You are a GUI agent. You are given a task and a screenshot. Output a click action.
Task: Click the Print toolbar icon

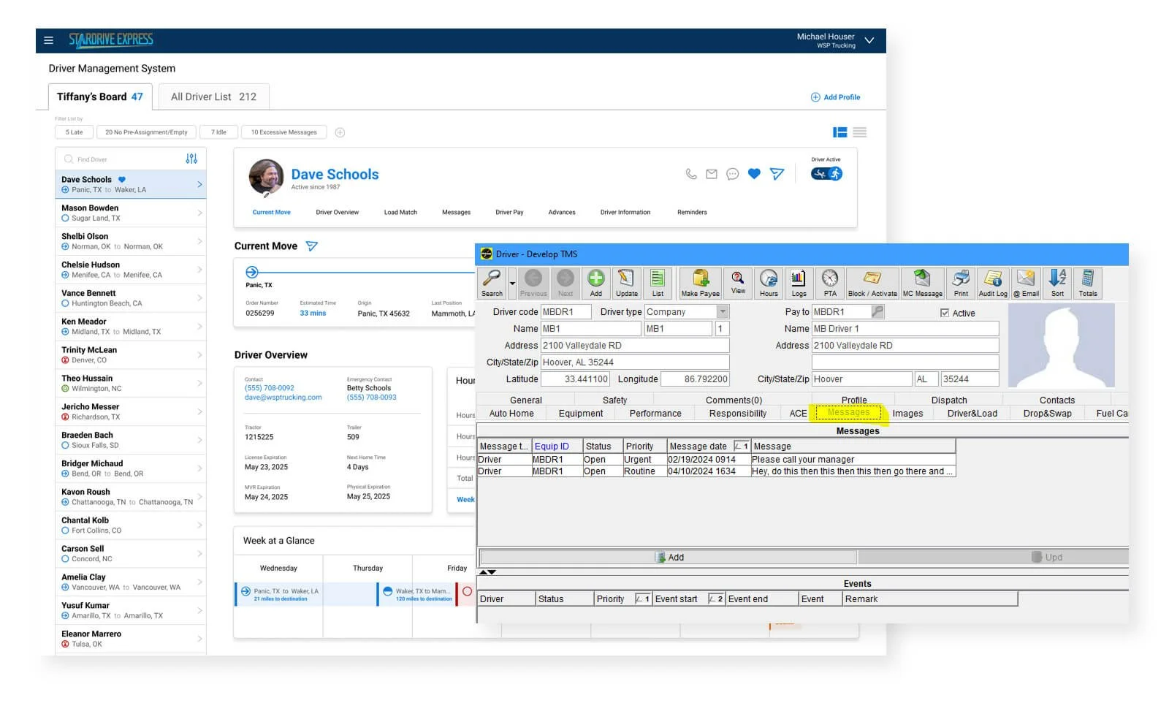(x=961, y=283)
